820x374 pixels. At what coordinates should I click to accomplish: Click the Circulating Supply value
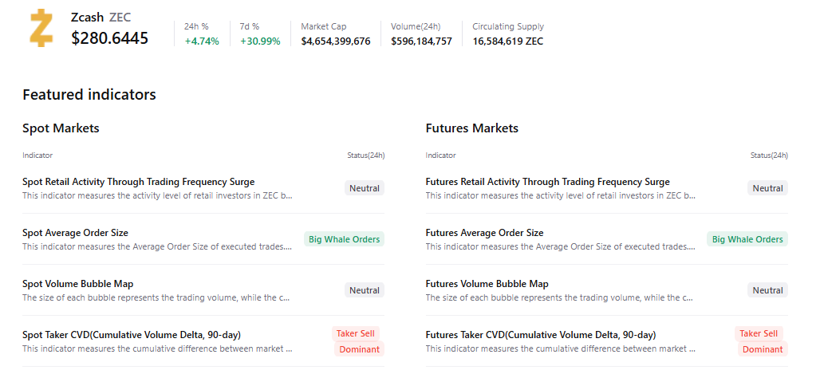click(x=508, y=41)
